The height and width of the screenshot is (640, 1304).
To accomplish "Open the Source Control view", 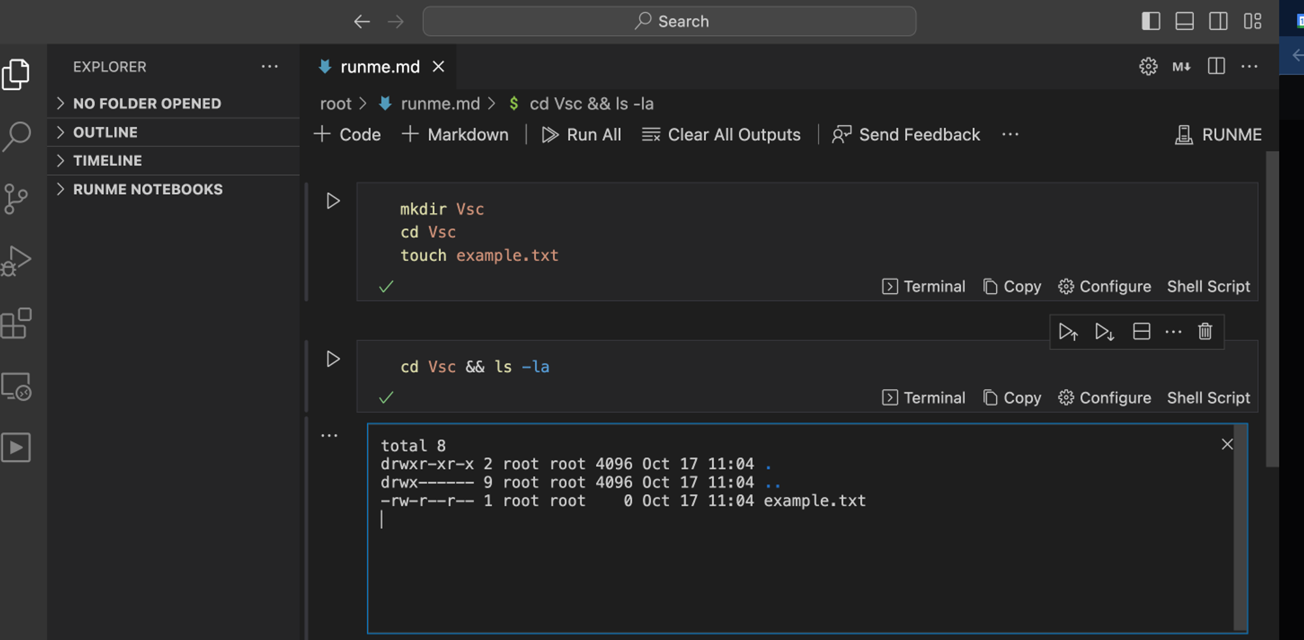I will (x=18, y=197).
